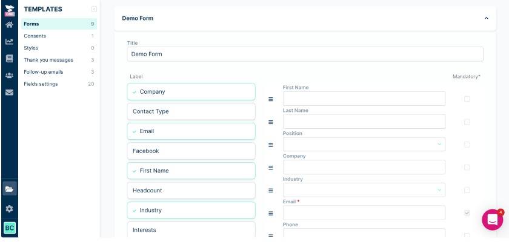Add the Facebook label to the form

191,151
